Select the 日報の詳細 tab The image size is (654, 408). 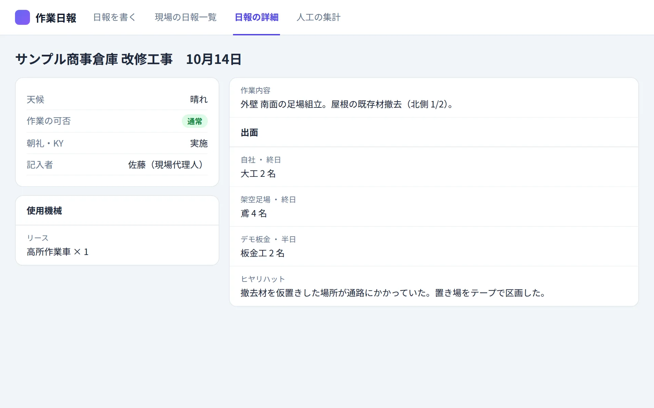coord(256,17)
